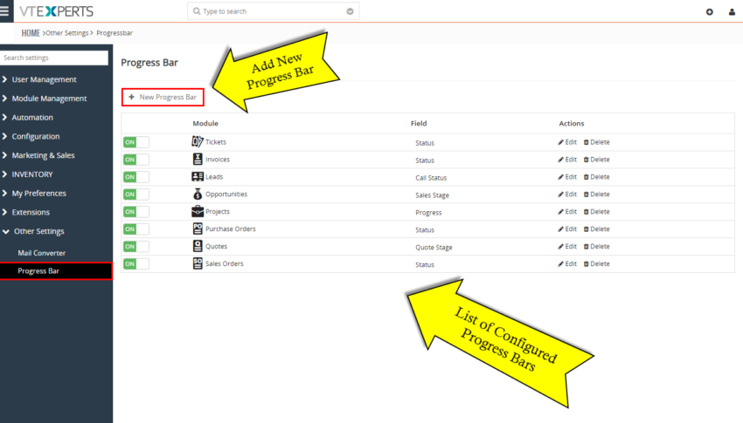Click the Module column header
Screen dimensions: 743x423
click(205, 123)
